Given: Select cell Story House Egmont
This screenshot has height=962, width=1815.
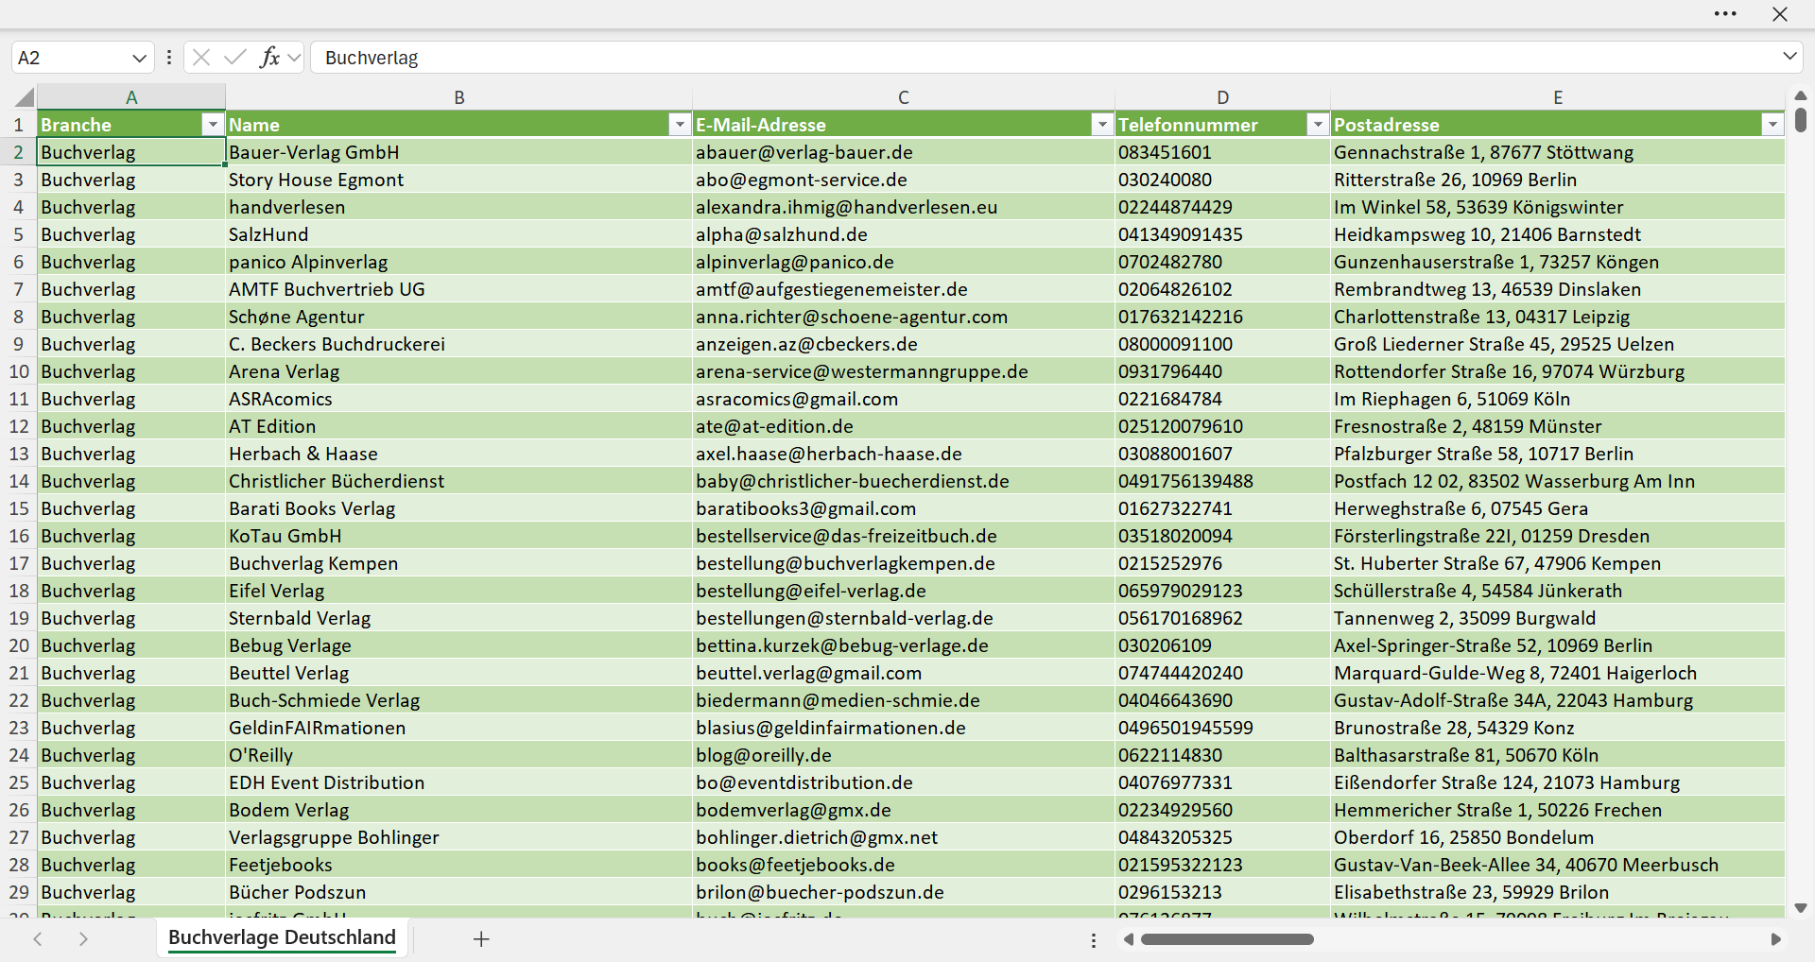Looking at the screenshot, I should click(x=458, y=180).
